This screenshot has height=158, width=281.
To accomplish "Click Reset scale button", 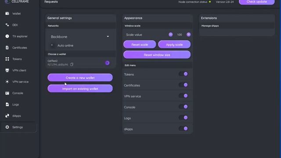I will pos(140,44).
